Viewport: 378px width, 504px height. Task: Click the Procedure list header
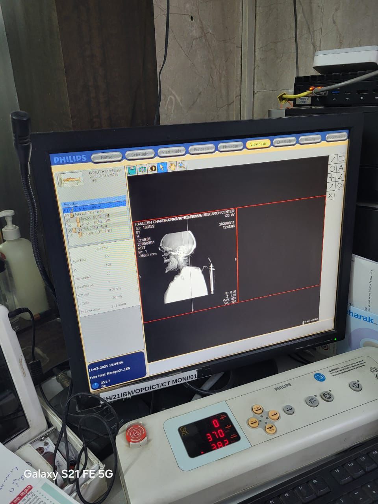tap(94, 202)
